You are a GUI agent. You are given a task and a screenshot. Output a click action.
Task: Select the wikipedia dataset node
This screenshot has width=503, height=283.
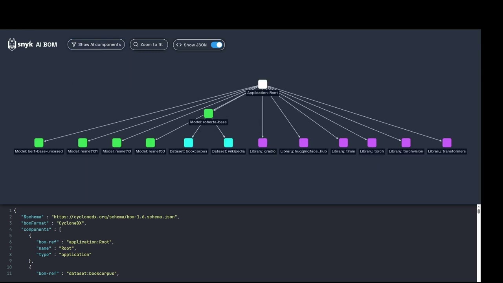pyautogui.click(x=228, y=143)
